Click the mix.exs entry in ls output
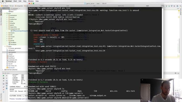The height and width of the screenshot is (102, 182). point(114,91)
